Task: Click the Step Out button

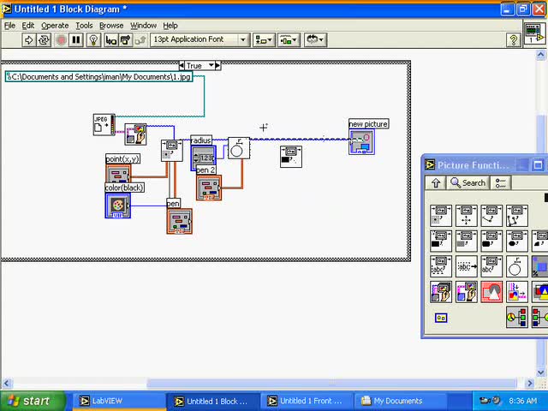Action: 140,40
